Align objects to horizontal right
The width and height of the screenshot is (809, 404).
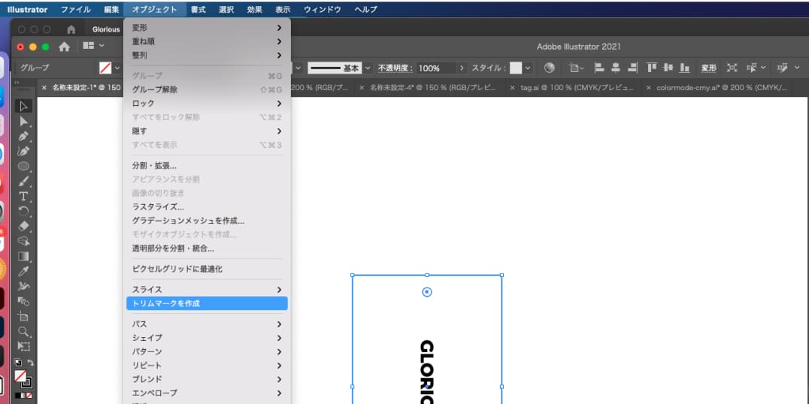click(x=632, y=68)
